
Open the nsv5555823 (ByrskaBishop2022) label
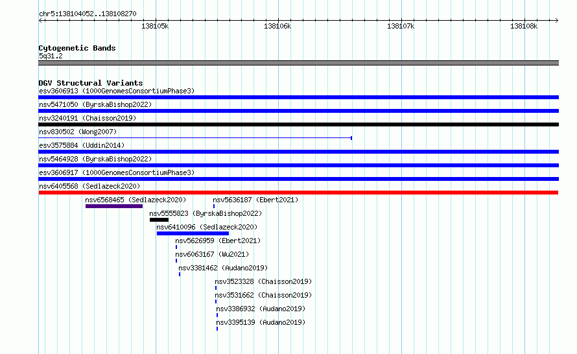pyautogui.click(x=206, y=213)
